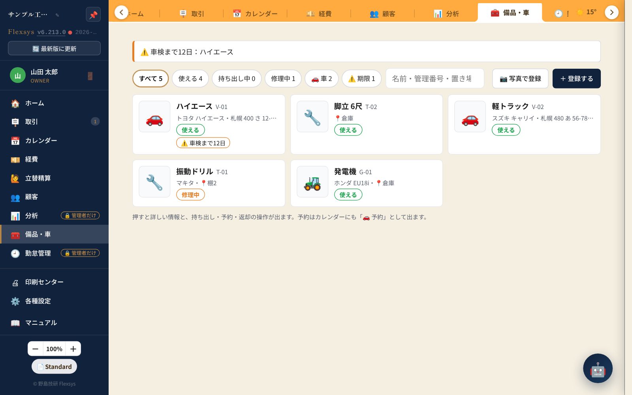Viewport: 632px width, 395px height.
Task: Switch to the 顧客 top tab
Action: coord(382,13)
